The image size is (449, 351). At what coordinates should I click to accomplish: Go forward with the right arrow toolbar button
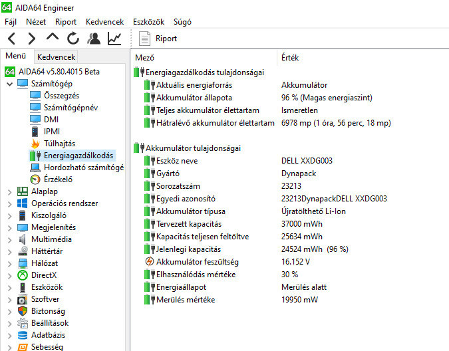coord(32,39)
